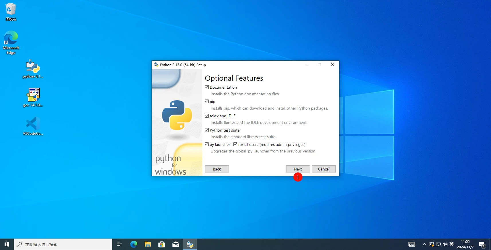Open the Mail app on taskbar
This screenshot has height=250, width=491.
pos(176,244)
